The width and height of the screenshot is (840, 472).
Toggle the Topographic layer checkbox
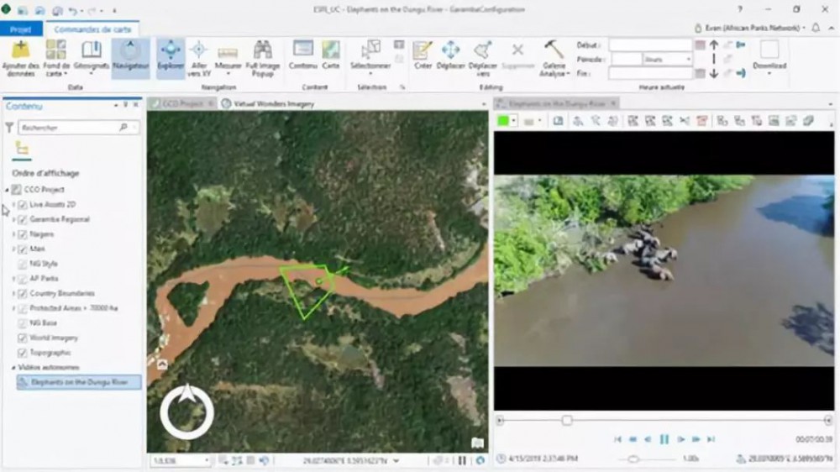coord(23,353)
